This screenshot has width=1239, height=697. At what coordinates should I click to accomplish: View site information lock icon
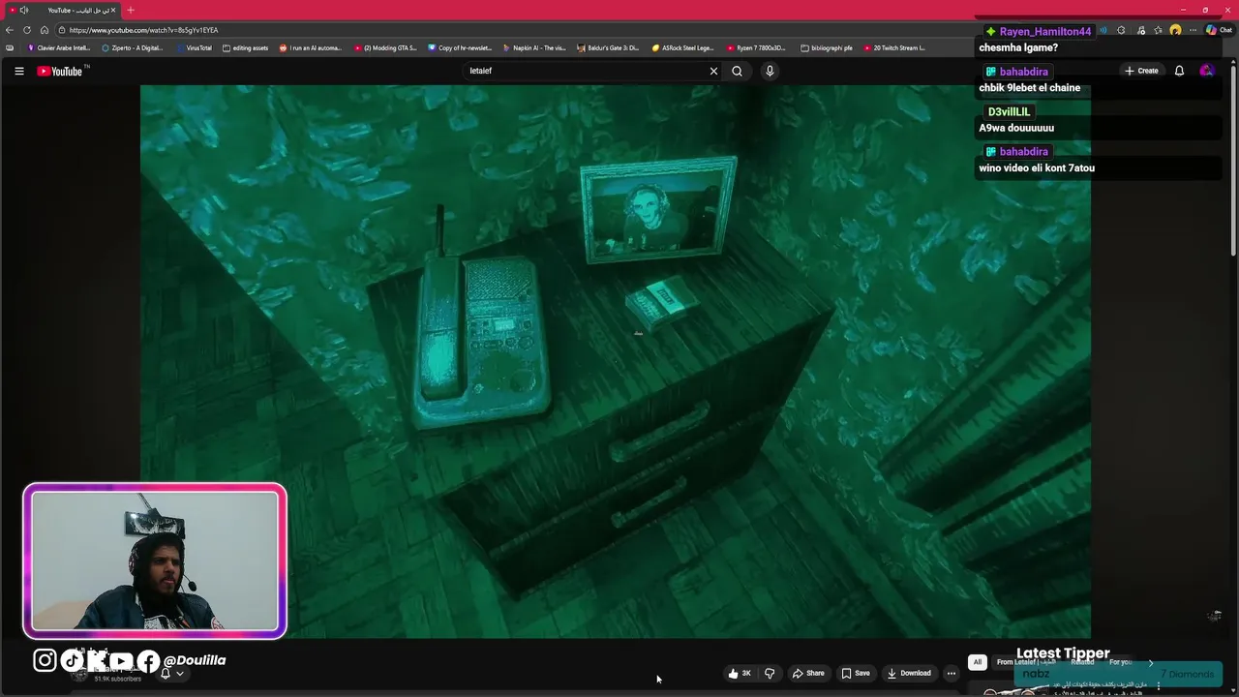point(62,30)
